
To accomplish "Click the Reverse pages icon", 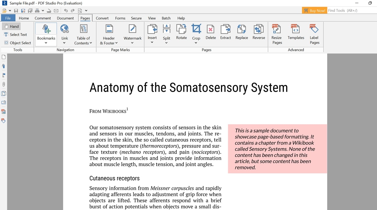I will (x=258, y=29).
